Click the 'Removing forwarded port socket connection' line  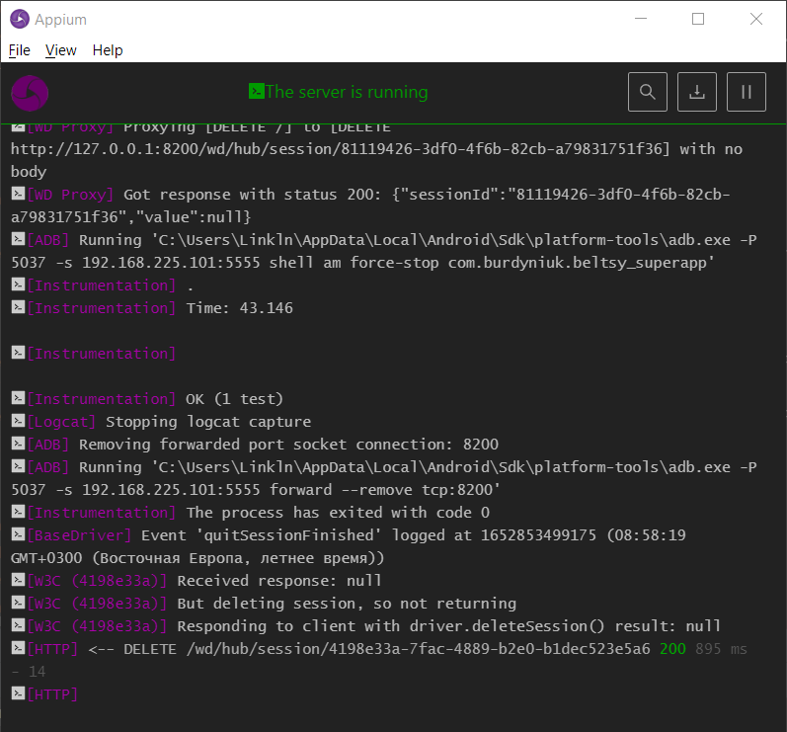(x=288, y=445)
